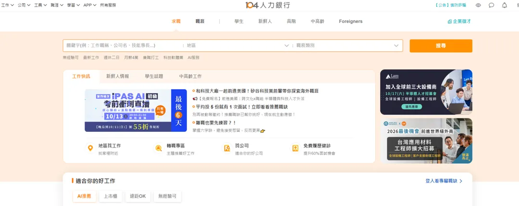Open headline 和科技大廠一起前進美國
This screenshot has height=206, width=519.
257,91
